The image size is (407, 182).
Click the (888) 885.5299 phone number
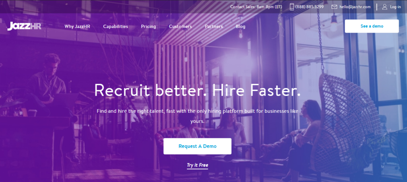(x=309, y=7)
